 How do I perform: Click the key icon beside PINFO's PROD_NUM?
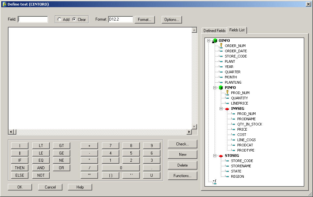pos(227,93)
